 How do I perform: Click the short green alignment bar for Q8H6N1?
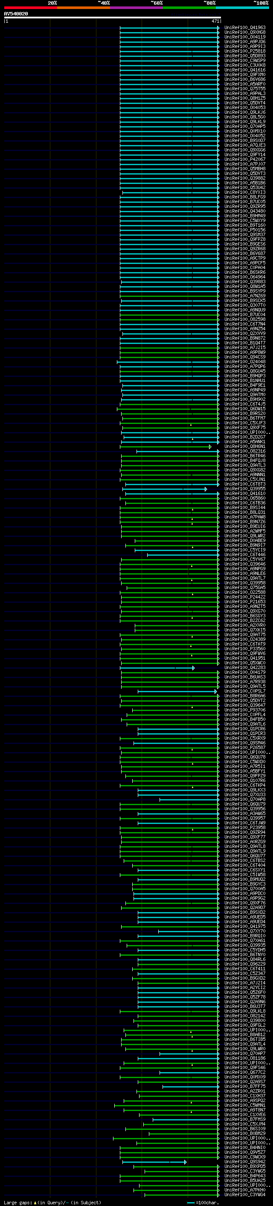tap(166, 447)
